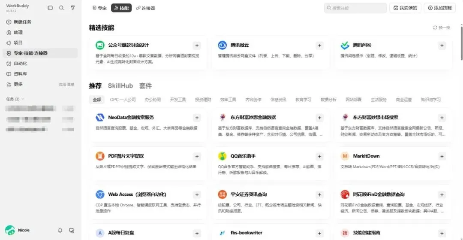The image size is (463, 240).
Task: Add the 公众号爆款封面设计 skill
Action: [x=197, y=46]
